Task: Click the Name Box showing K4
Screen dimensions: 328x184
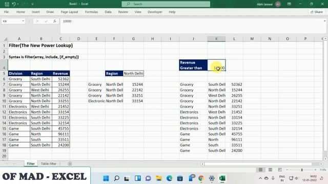Action: point(11,21)
